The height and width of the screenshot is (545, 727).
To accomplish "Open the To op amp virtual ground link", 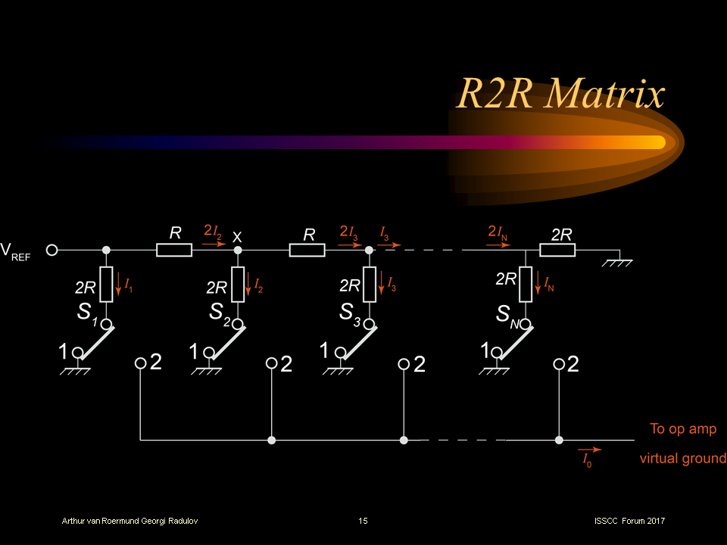I will click(682, 443).
